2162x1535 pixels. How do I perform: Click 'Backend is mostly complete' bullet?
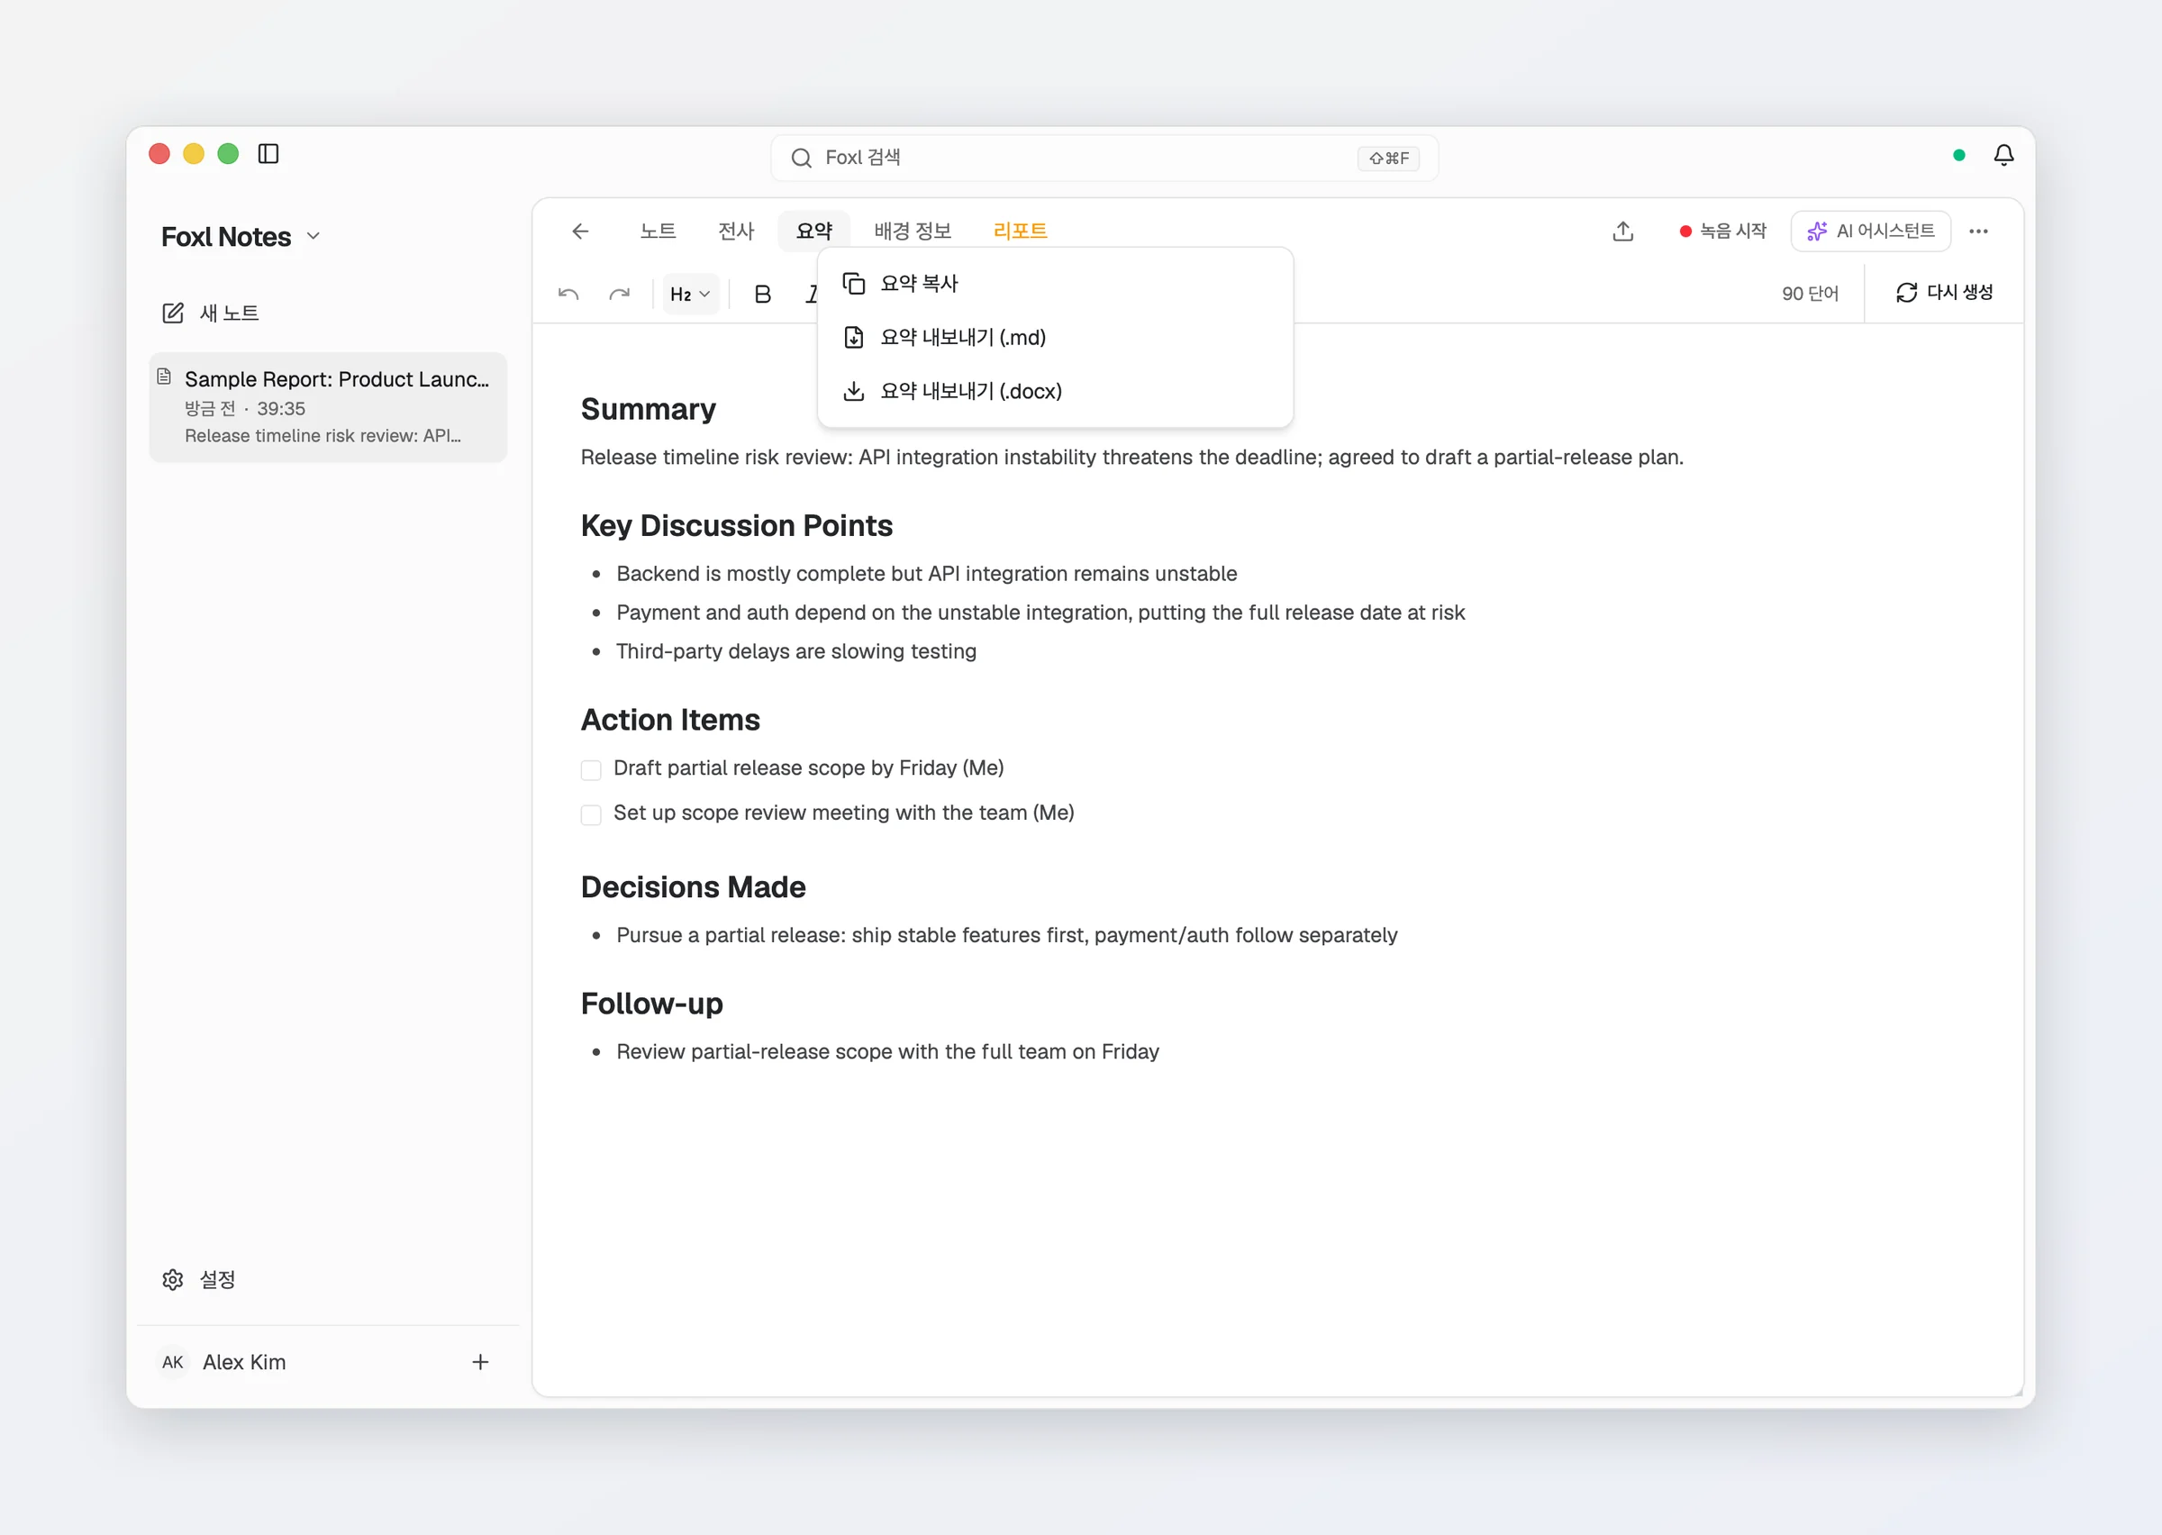[x=926, y=574]
